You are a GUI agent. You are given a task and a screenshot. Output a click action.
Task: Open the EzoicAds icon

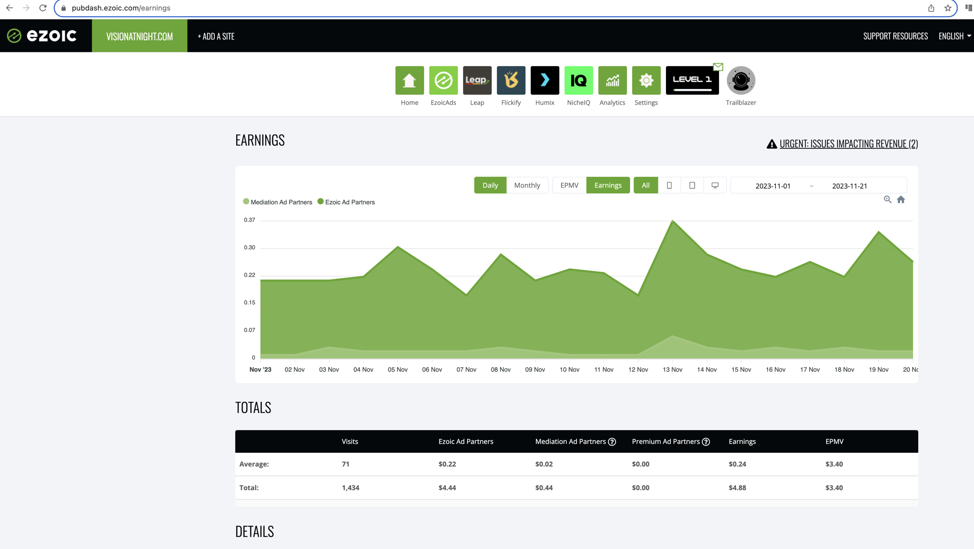click(443, 80)
